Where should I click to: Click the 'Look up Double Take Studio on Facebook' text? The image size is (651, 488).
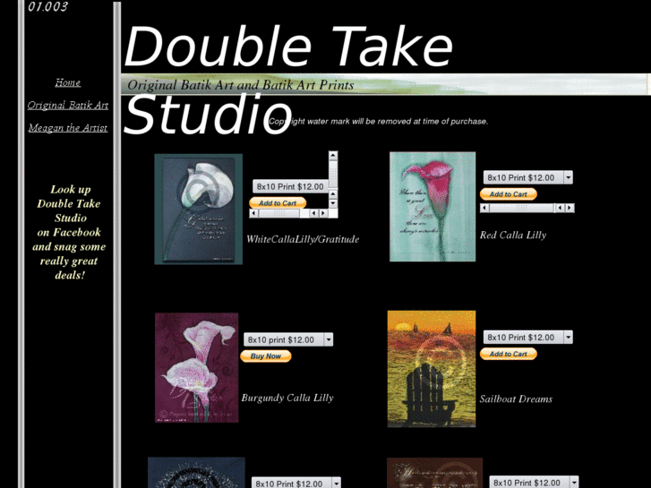coord(69,232)
